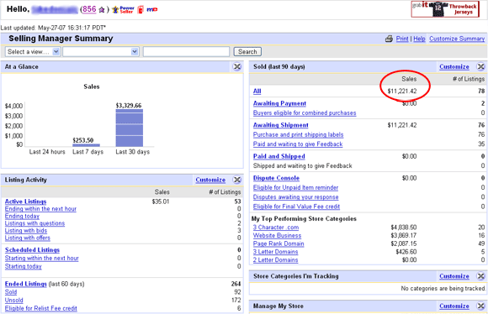Open Disputes awaiting your response
This screenshot has width=488, height=314.
295,197
